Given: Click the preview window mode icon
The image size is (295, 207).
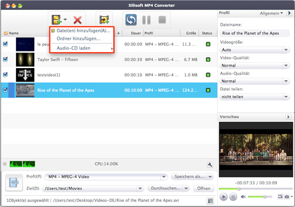Looking at the screenshot, I should coord(280,197).
